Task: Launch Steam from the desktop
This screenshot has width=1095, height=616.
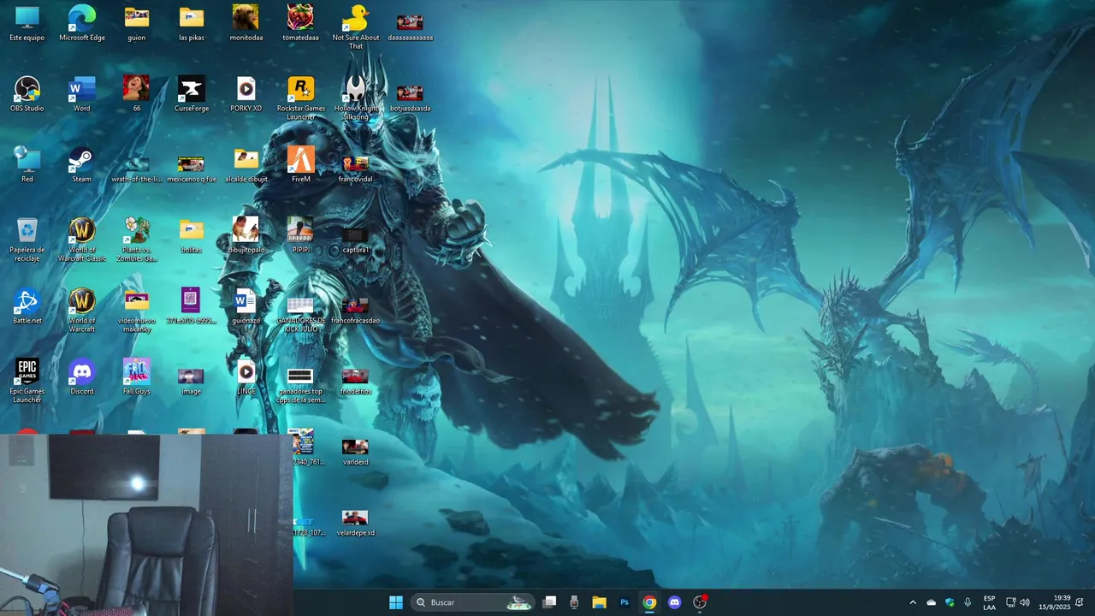Action: [82, 165]
